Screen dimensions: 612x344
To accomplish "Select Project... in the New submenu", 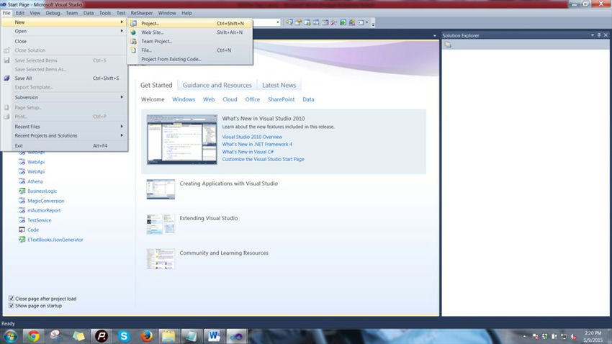I will point(191,24).
